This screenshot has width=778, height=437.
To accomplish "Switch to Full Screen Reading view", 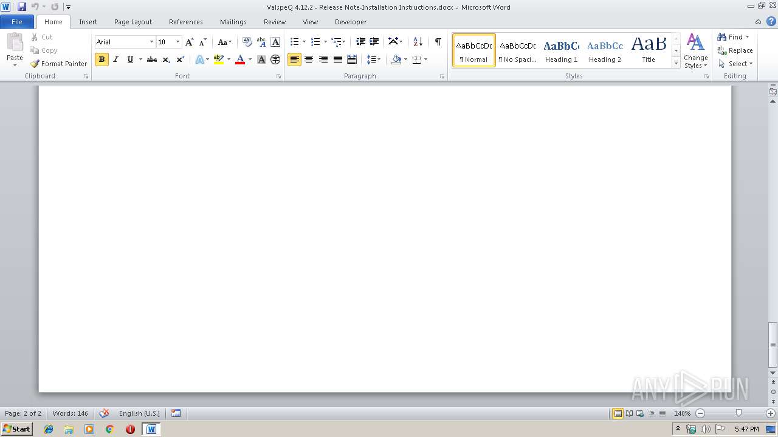I will (x=629, y=413).
